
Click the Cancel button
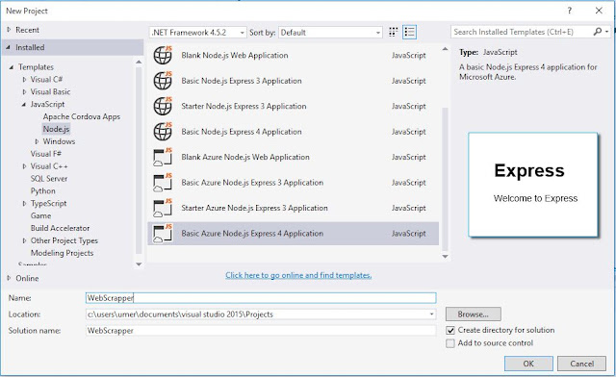[x=581, y=364]
